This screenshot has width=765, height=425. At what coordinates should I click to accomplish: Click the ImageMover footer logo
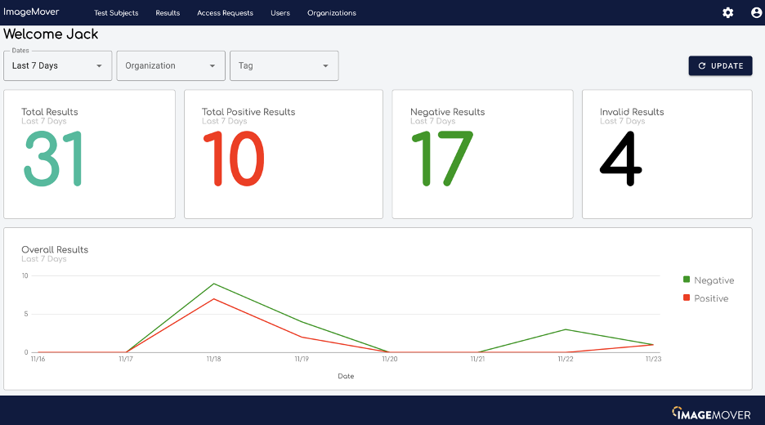coord(711,414)
